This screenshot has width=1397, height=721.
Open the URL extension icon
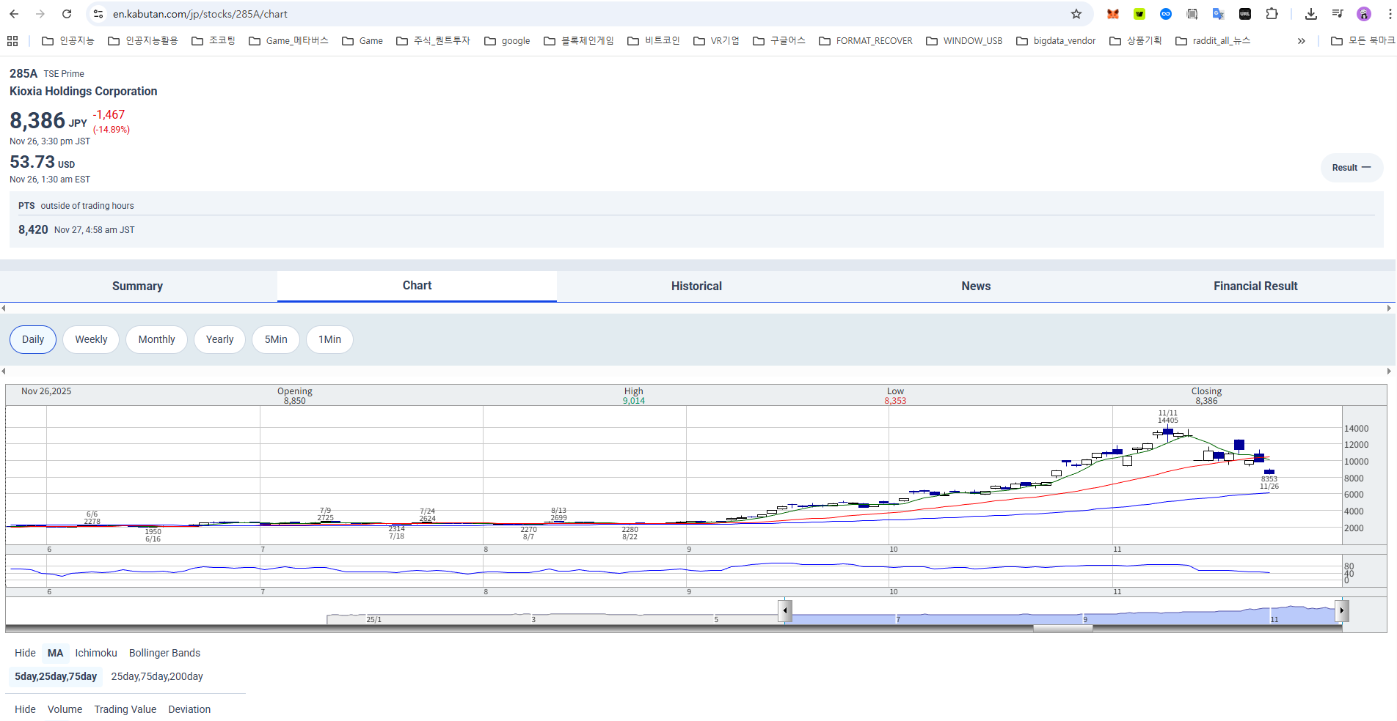tap(1245, 14)
